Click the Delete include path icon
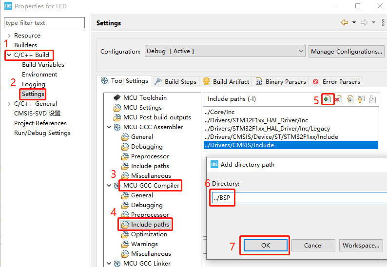Viewport: 387px width, 267px height. pos(339,99)
